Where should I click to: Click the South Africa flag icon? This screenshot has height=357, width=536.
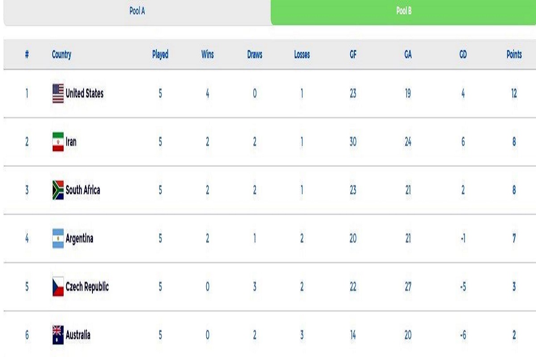pos(58,190)
